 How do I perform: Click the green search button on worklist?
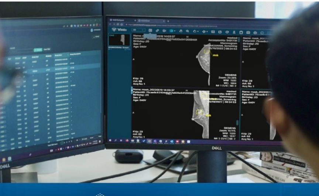(38, 49)
